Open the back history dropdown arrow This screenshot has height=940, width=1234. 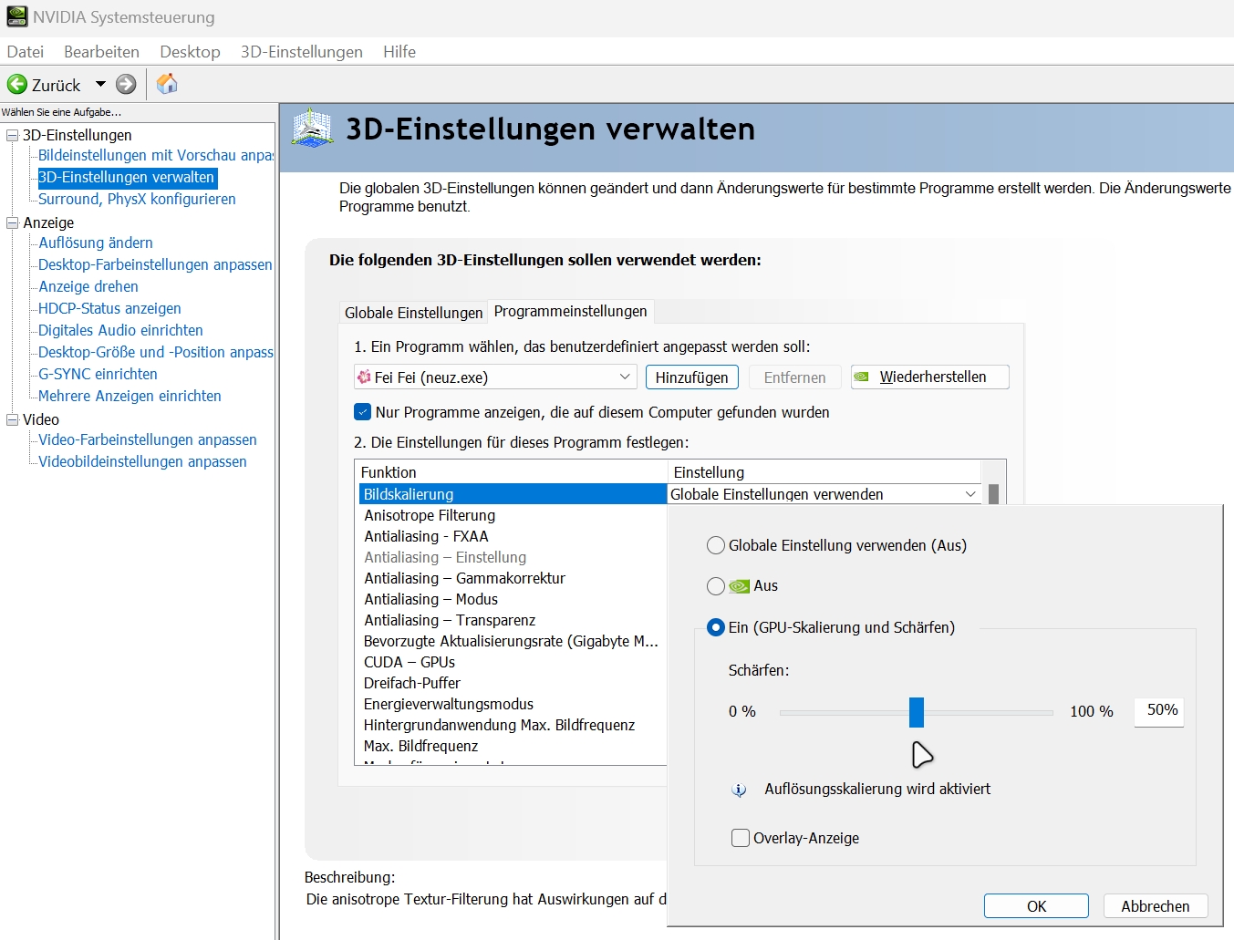click(100, 85)
